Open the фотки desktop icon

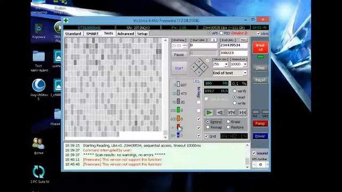click(x=38, y=146)
